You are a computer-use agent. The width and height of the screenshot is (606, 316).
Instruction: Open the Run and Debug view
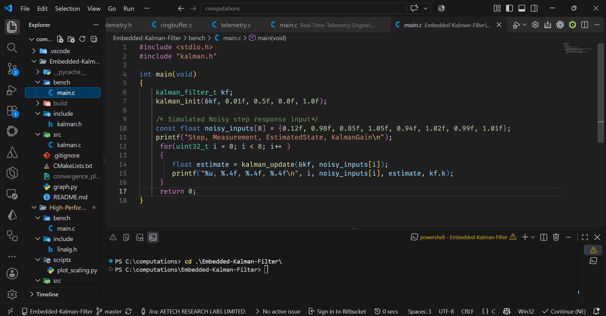point(12,90)
